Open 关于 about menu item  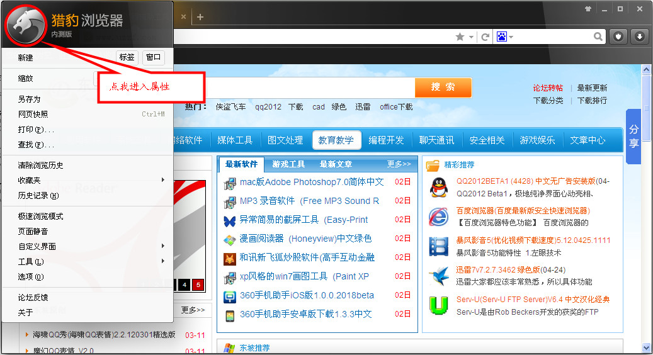[x=88, y=313]
